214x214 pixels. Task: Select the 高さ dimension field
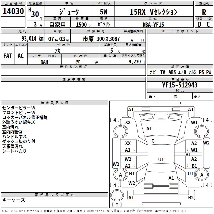coord(202,96)
